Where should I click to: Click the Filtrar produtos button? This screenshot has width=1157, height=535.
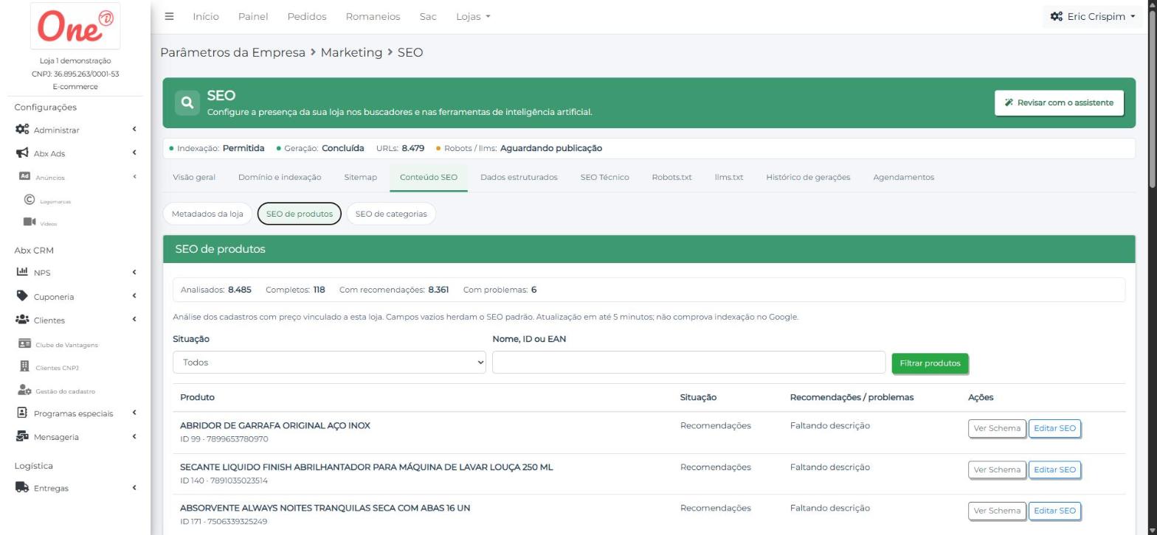930,363
